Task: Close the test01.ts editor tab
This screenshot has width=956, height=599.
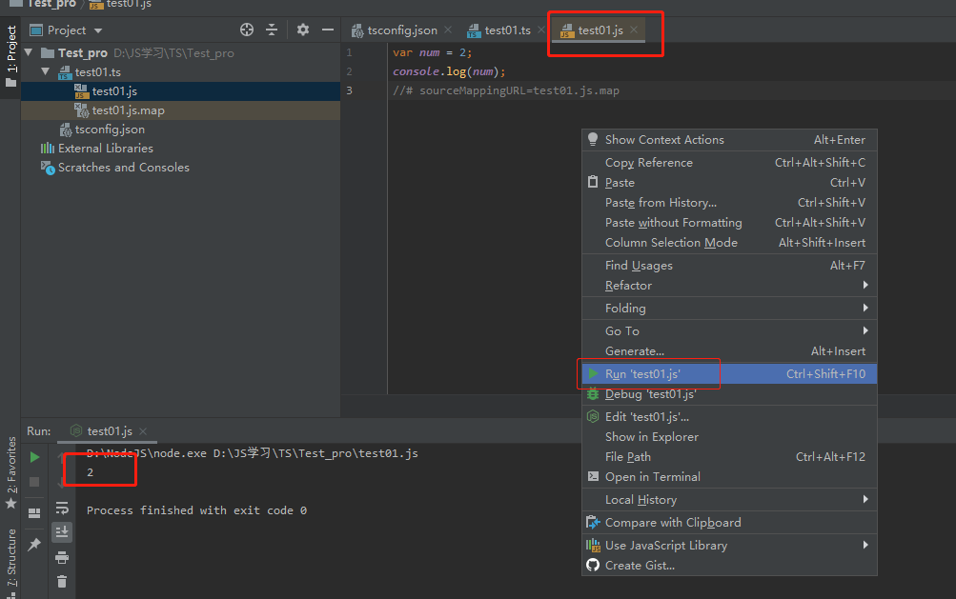Action: (540, 30)
